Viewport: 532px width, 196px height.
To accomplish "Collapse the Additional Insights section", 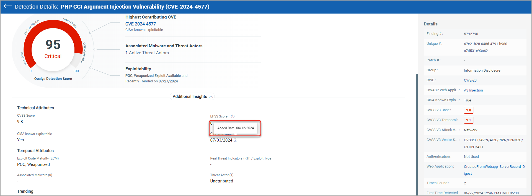I will (192, 96).
